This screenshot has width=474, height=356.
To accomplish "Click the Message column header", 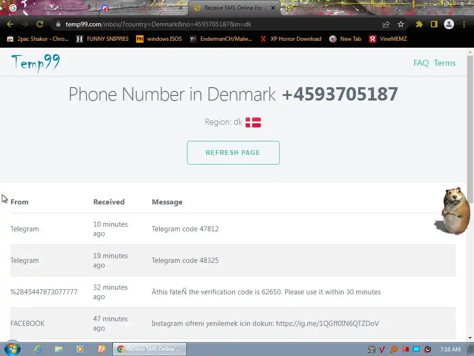I will [167, 202].
